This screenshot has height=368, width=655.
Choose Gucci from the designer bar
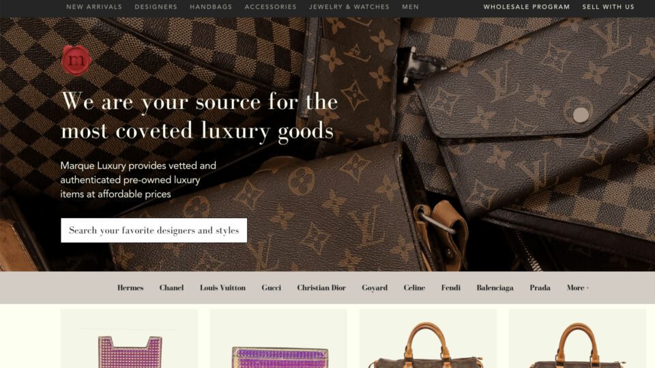[x=271, y=288]
